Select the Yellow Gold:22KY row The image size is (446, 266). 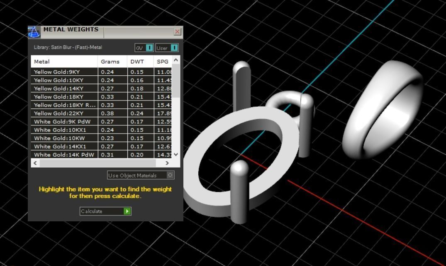click(x=101, y=113)
